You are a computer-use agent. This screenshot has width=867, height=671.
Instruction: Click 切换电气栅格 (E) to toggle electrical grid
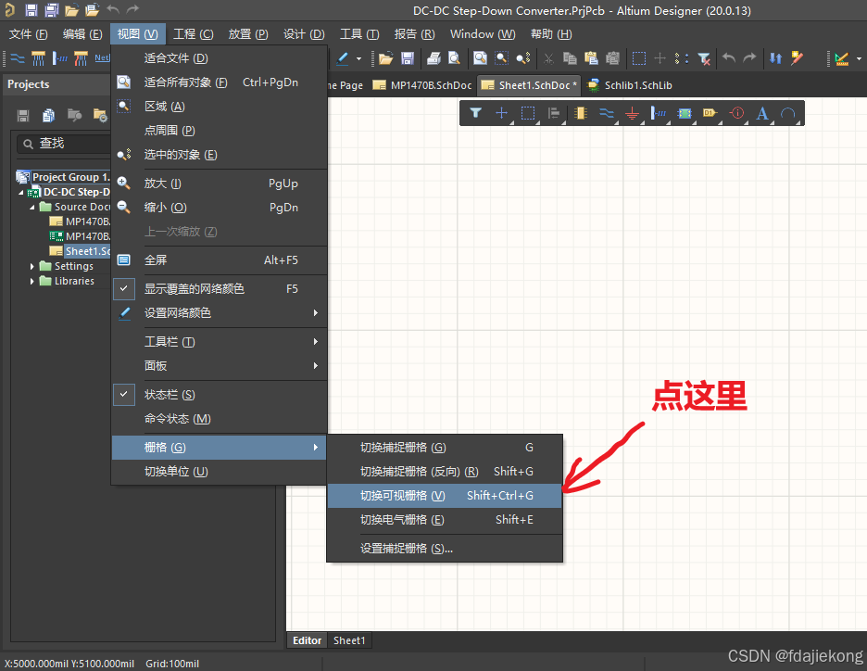[445, 520]
